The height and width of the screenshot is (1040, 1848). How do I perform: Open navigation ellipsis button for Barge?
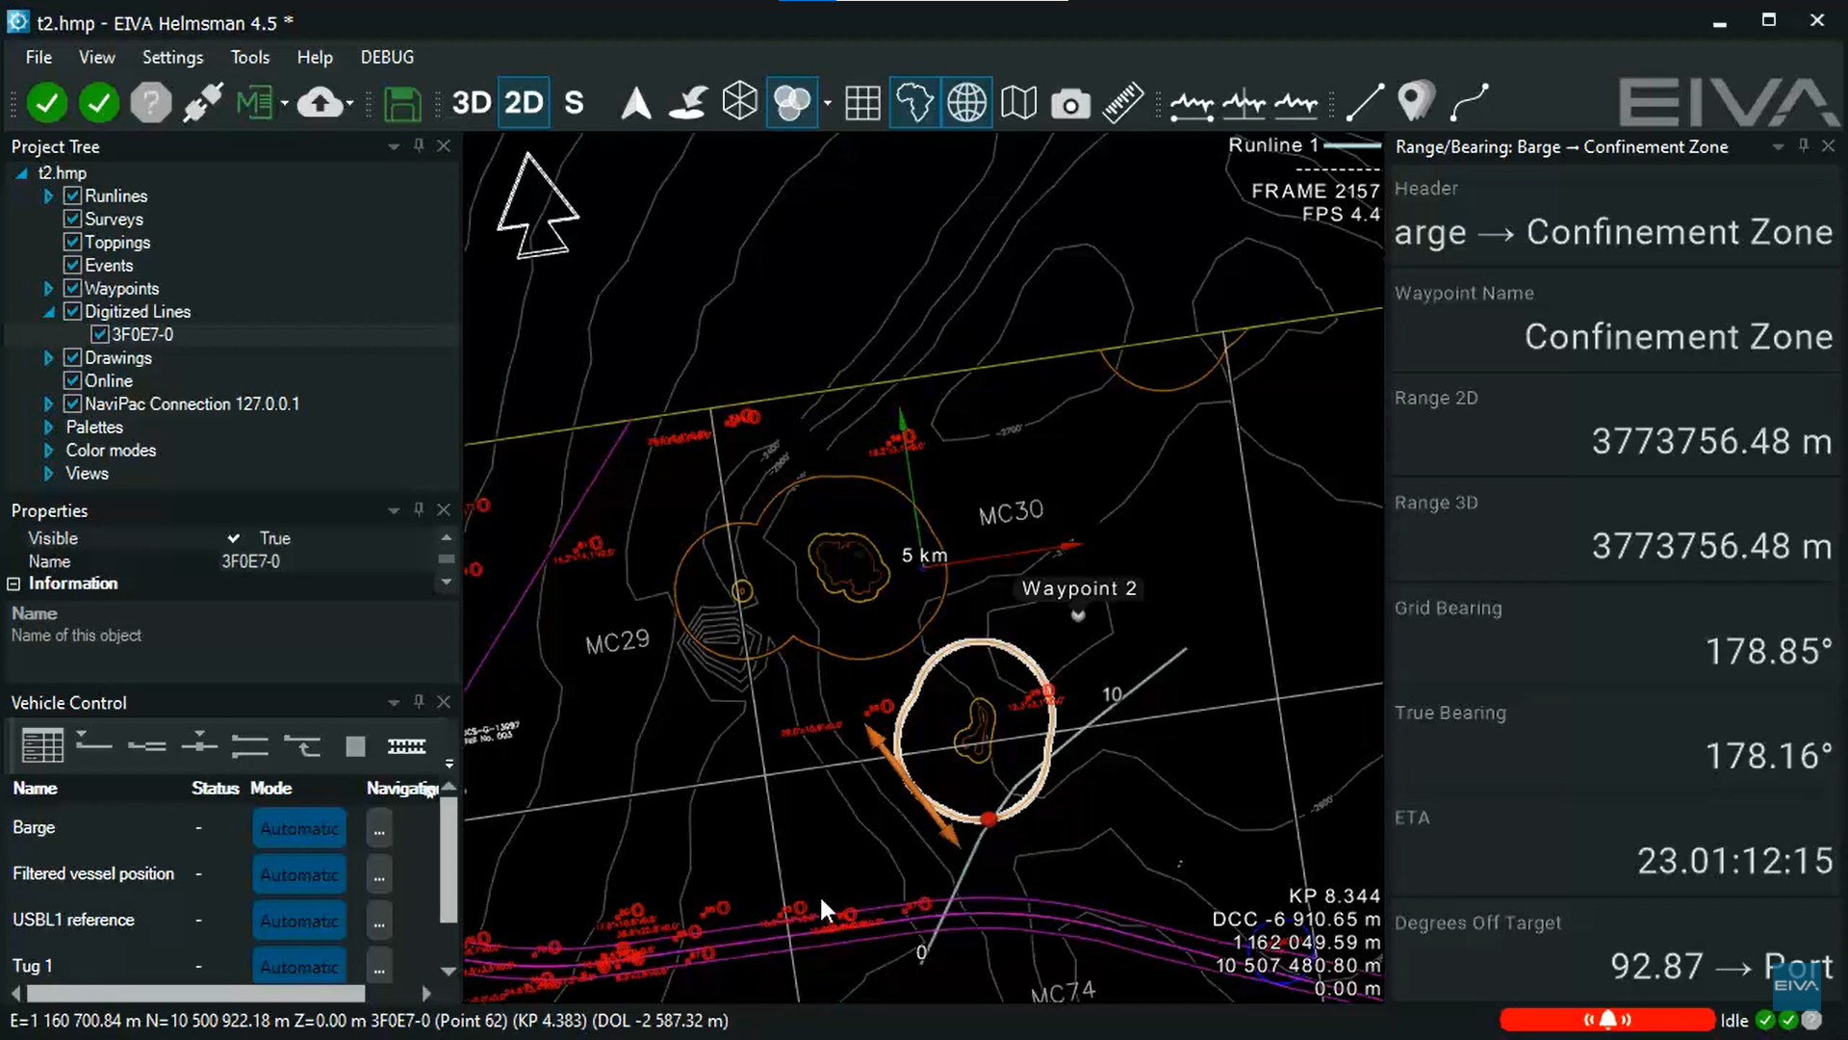pos(379,828)
